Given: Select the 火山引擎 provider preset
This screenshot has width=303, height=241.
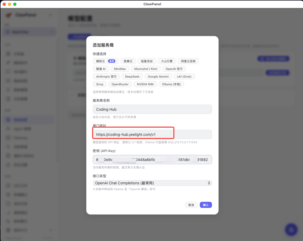Looking at the screenshot, I should click(x=167, y=61).
